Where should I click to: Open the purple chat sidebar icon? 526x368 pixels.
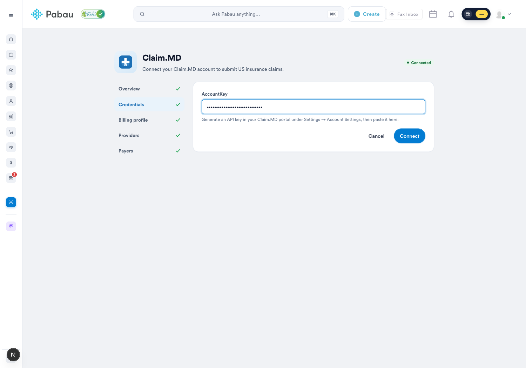point(11,226)
